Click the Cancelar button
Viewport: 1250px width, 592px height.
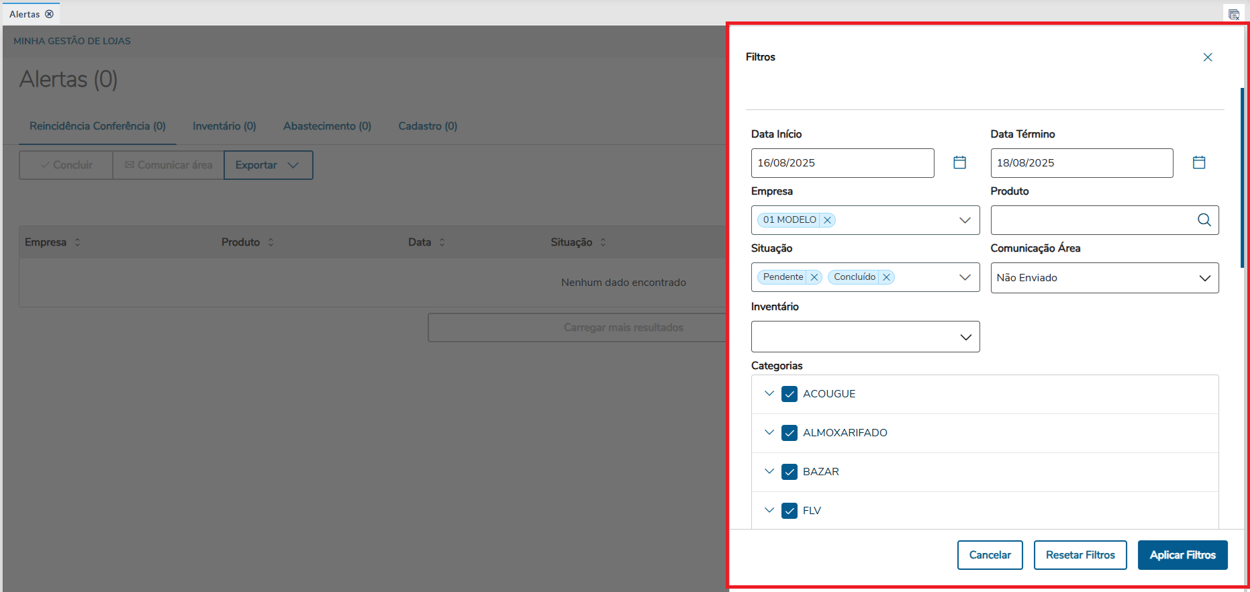tap(990, 555)
